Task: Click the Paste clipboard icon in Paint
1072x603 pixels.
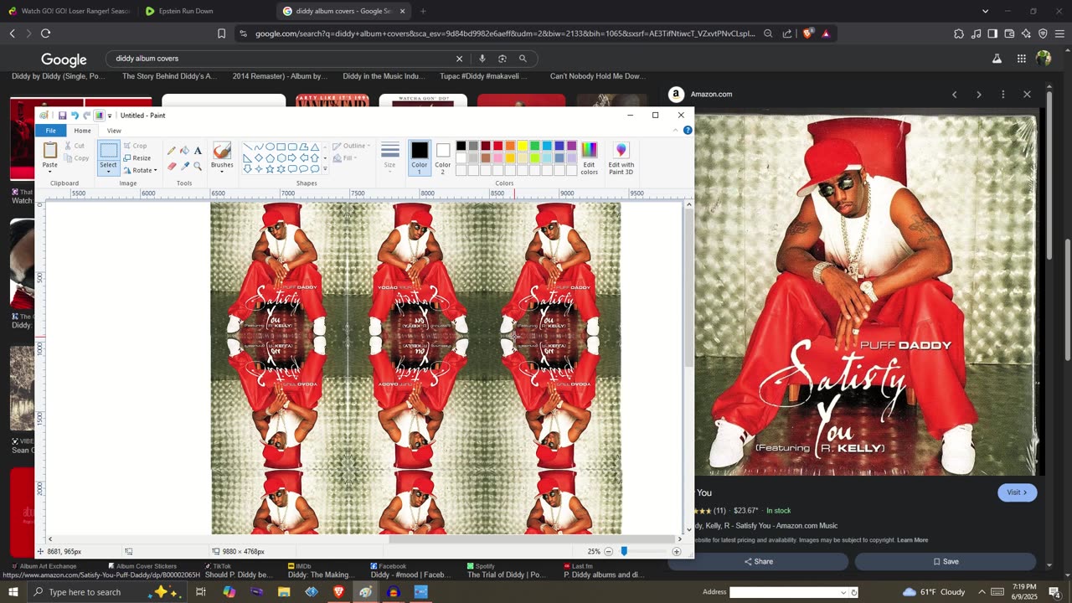Action: [x=50, y=151]
